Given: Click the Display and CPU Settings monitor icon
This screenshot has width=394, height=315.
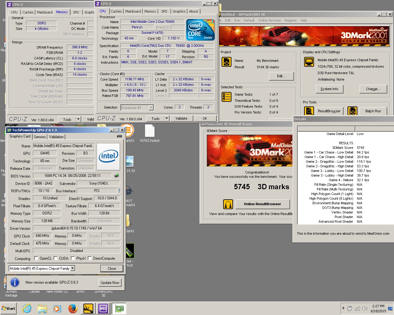Looking at the screenshot, I should [x=309, y=62].
